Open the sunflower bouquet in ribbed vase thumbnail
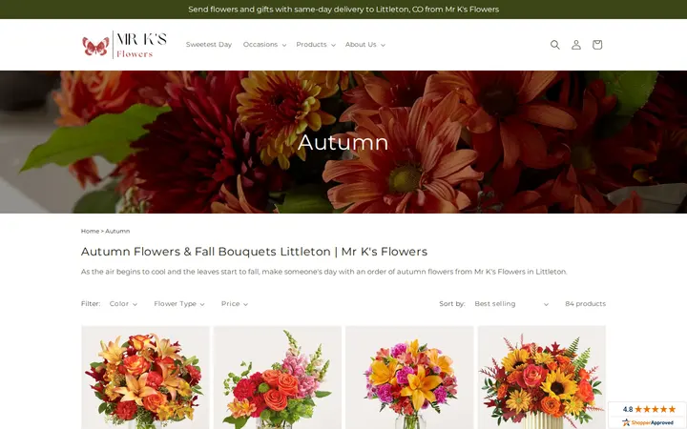687x429 pixels. 542,378
